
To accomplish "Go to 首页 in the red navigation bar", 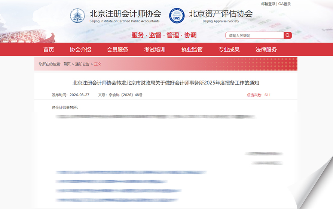I will click(49, 50).
